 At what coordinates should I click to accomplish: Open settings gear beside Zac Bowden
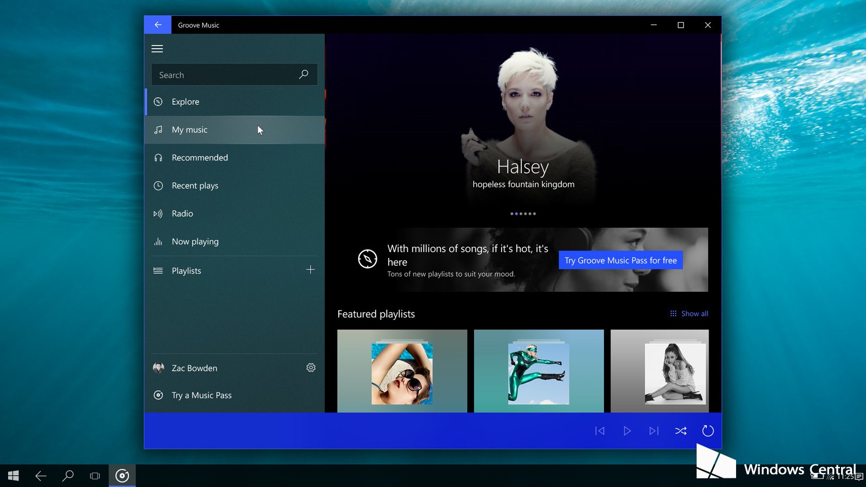pyautogui.click(x=311, y=368)
